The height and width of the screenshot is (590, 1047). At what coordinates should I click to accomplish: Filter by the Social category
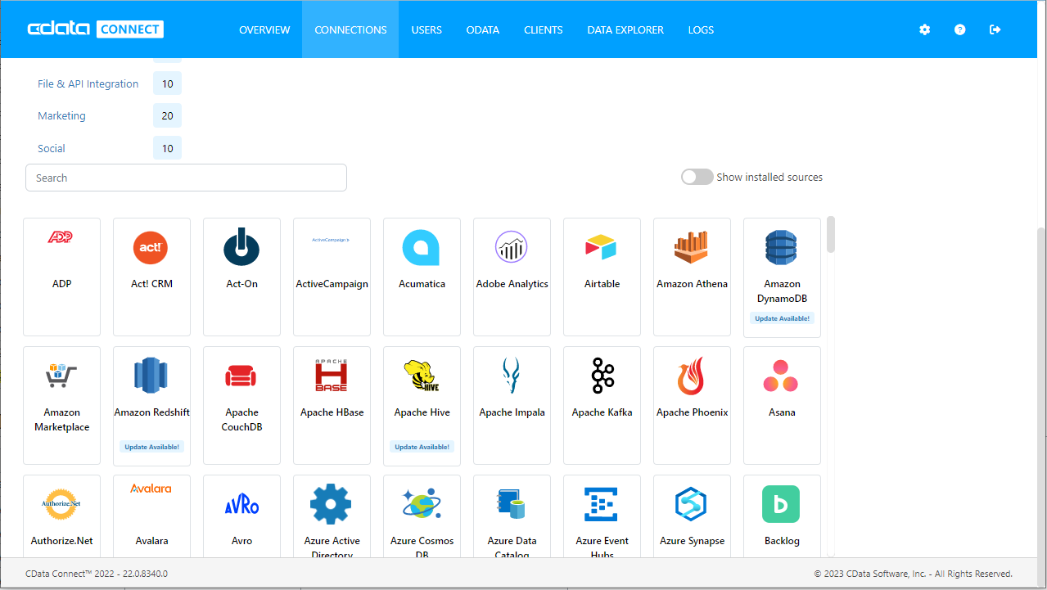52,148
